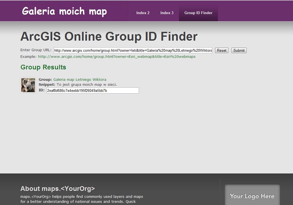Open the Index 2 navigation tab
This screenshot has height=205, width=293.
click(143, 13)
